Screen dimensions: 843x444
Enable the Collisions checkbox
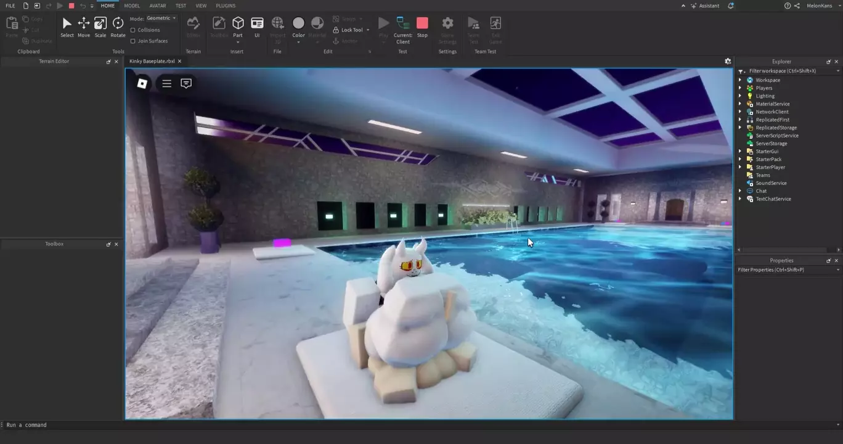[133, 30]
